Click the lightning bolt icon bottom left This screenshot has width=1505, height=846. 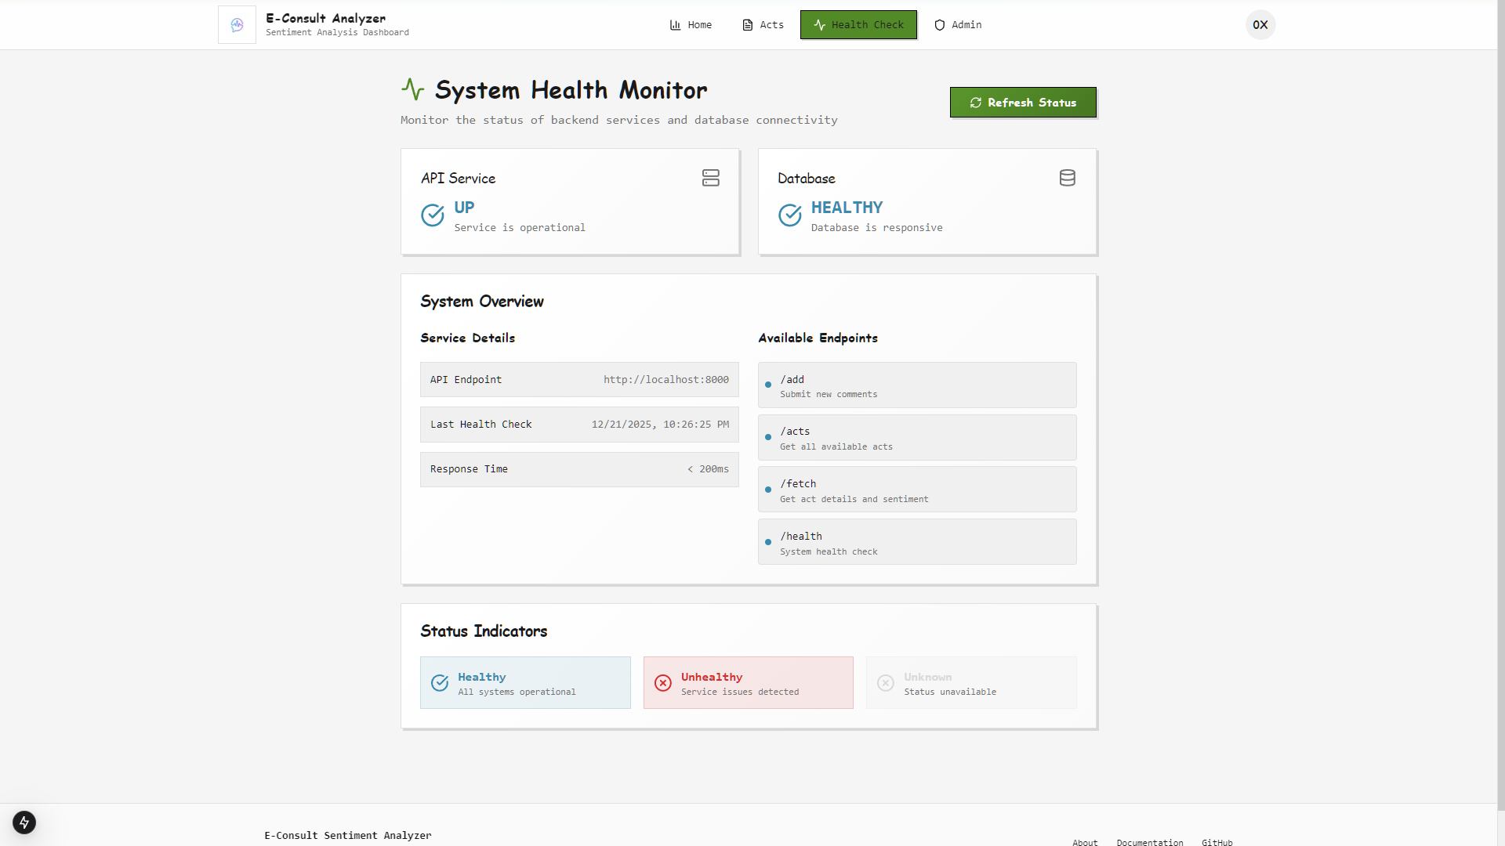[x=24, y=822]
